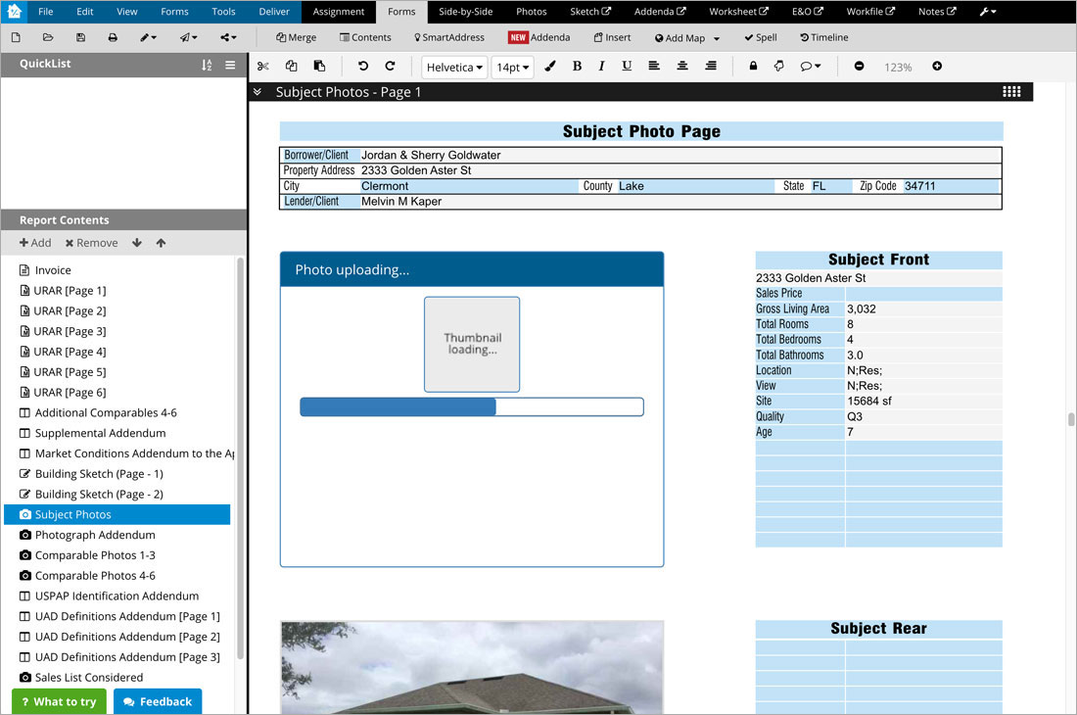Collapse the Subject Photos - Page 1 header chevron

(258, 91)
